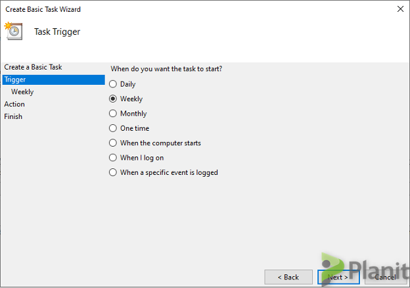
Task: Select When the computer starts option
Action: [x=113, y=143]
